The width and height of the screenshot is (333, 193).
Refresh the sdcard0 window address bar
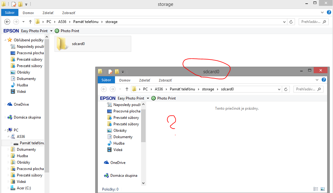coord(286,89)
